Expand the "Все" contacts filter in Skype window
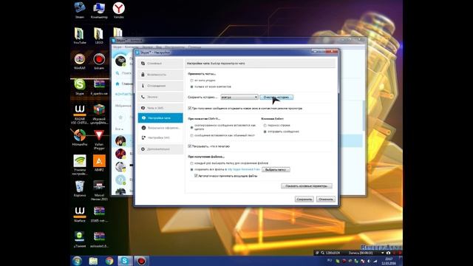The width and height of the screenshot is (473, 266). tap(119, 129)
